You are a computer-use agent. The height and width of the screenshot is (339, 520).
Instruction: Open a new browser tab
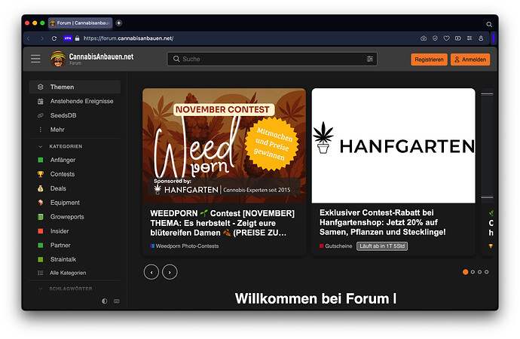pos(119,23)
